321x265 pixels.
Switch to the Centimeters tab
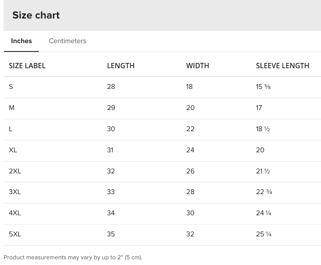(68, 41)
